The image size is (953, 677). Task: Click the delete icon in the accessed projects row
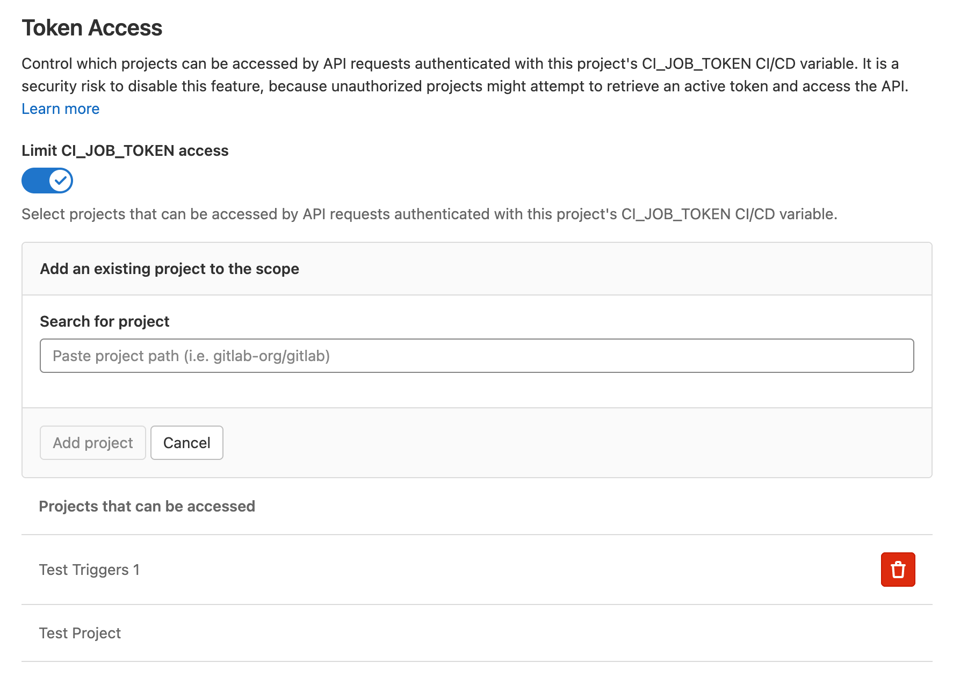[x=897, y=570]
